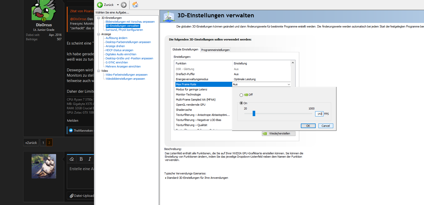424x205 pixels.
Task: Select the OpenGL-rendernde GPU row
Action: (x=203, y=105)
